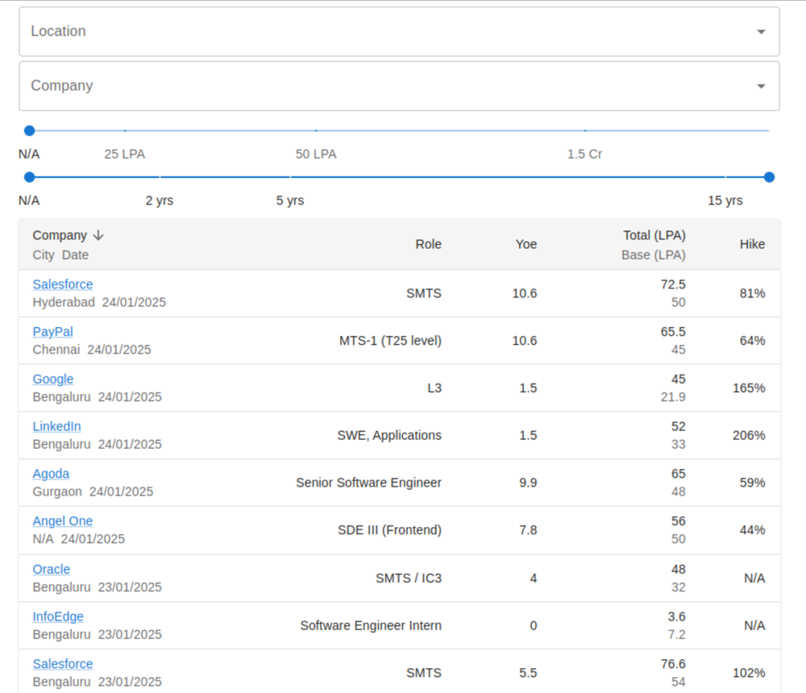
Task: Expand the Company filter dropdown arrow
Action: pos(761,87)
